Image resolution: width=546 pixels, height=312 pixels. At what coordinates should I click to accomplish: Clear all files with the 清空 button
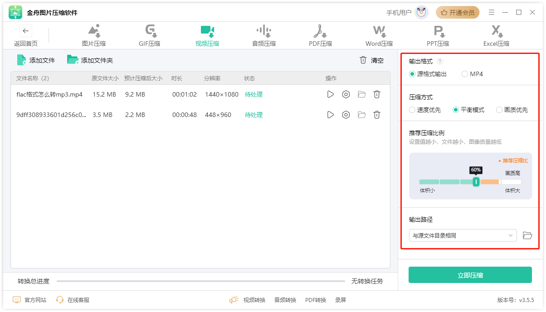(x=372, y=60)
